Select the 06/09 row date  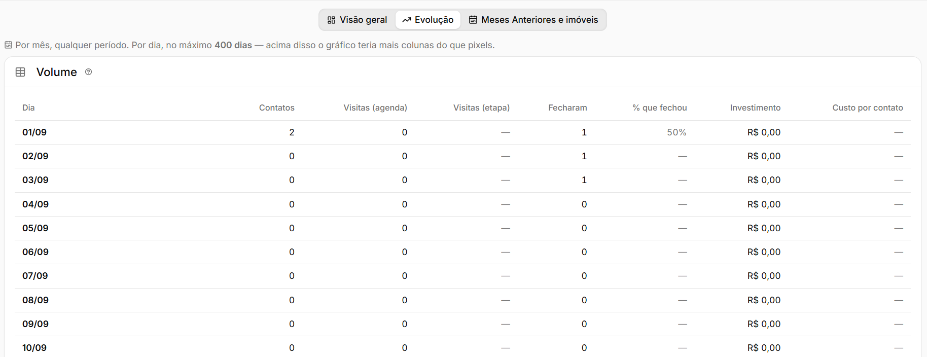(35, 252)
